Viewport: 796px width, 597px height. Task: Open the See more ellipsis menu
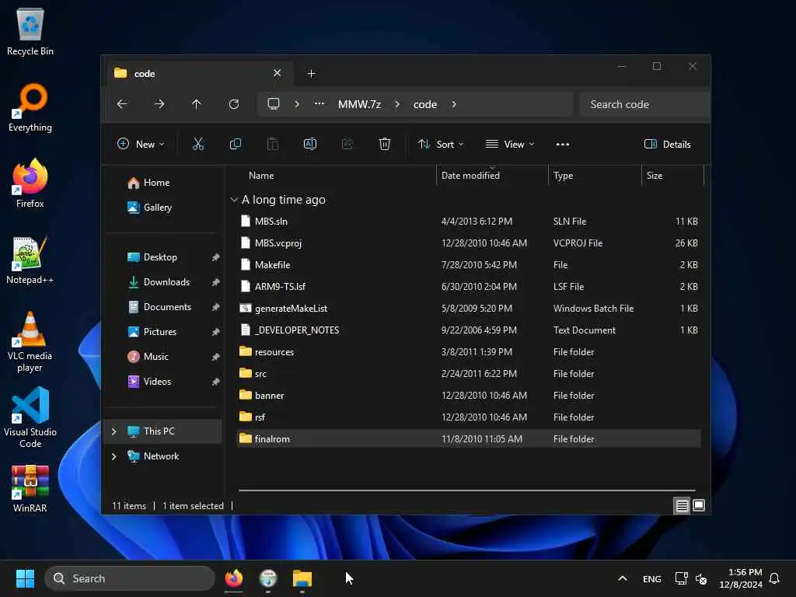tap(563, 144)
